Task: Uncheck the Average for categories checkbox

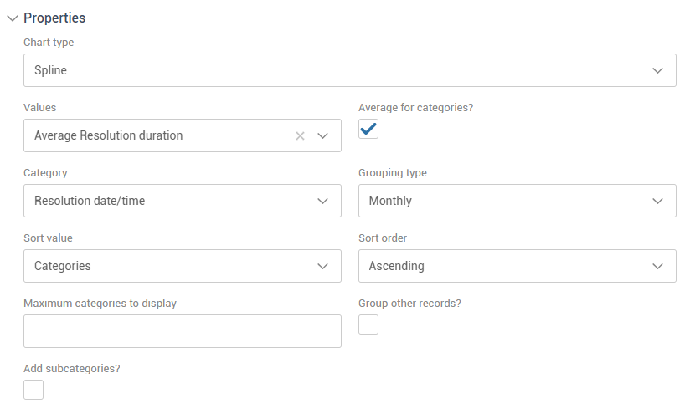Action: click(368, 129)
